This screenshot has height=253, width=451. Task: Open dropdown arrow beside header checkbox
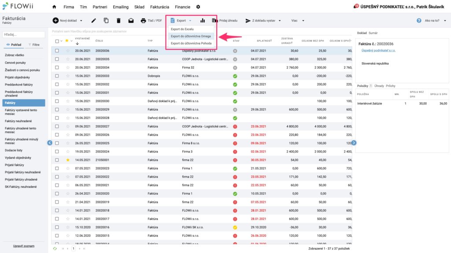pos(61,41)
